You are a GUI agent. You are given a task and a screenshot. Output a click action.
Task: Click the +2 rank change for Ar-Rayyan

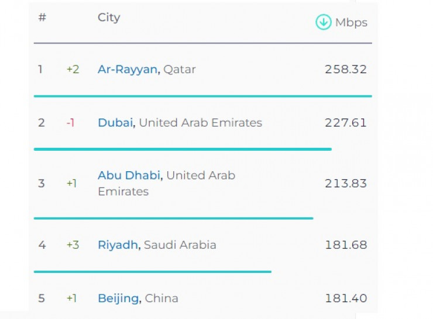coord(73,70)
